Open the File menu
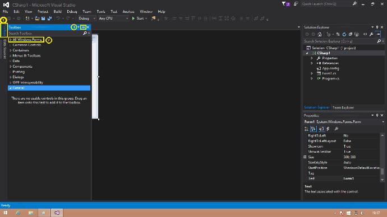 click(6, 12)
